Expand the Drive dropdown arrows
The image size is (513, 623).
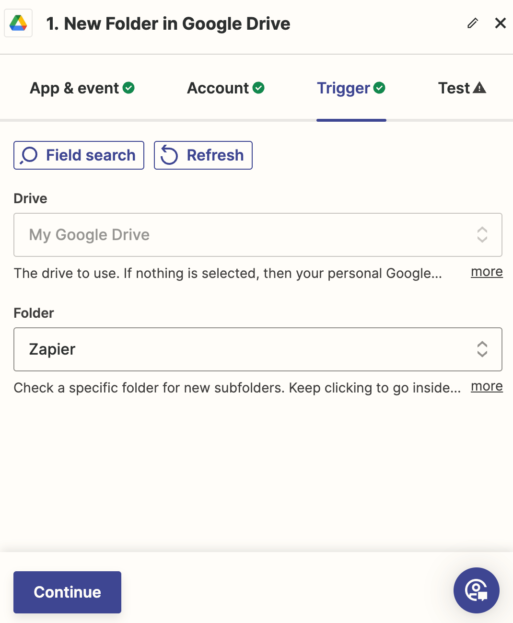(x=482, y=235)
